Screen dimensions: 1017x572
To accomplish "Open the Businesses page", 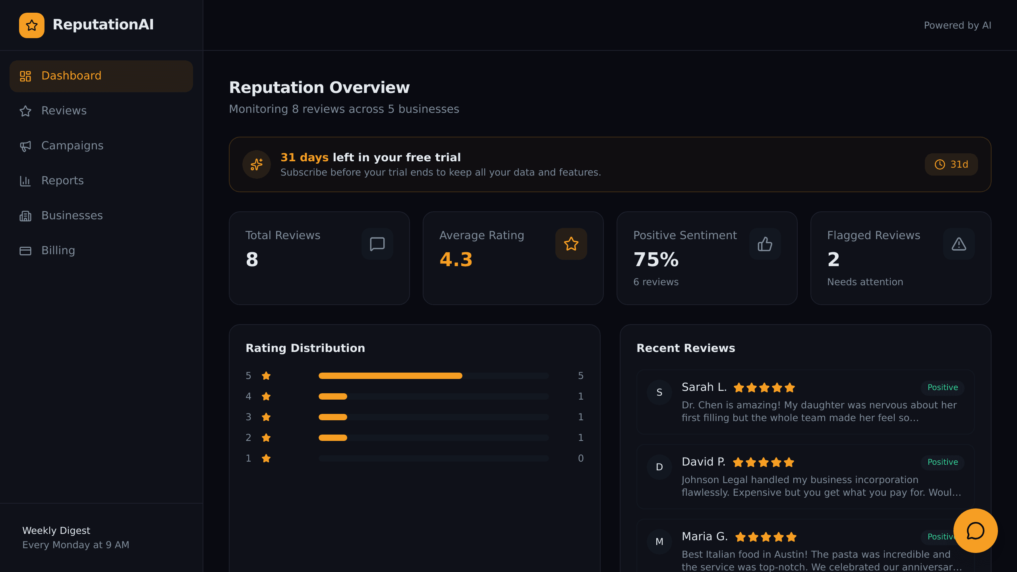I will (101, 216).
